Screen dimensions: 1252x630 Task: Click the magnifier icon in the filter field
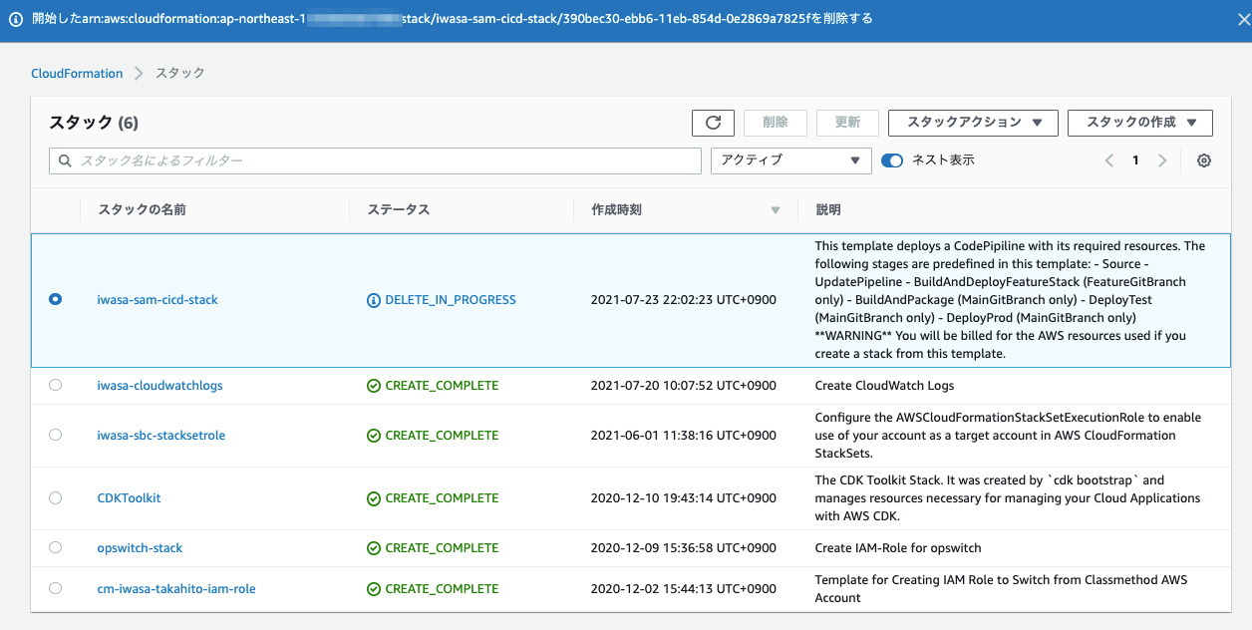click(x=64, y=159)
